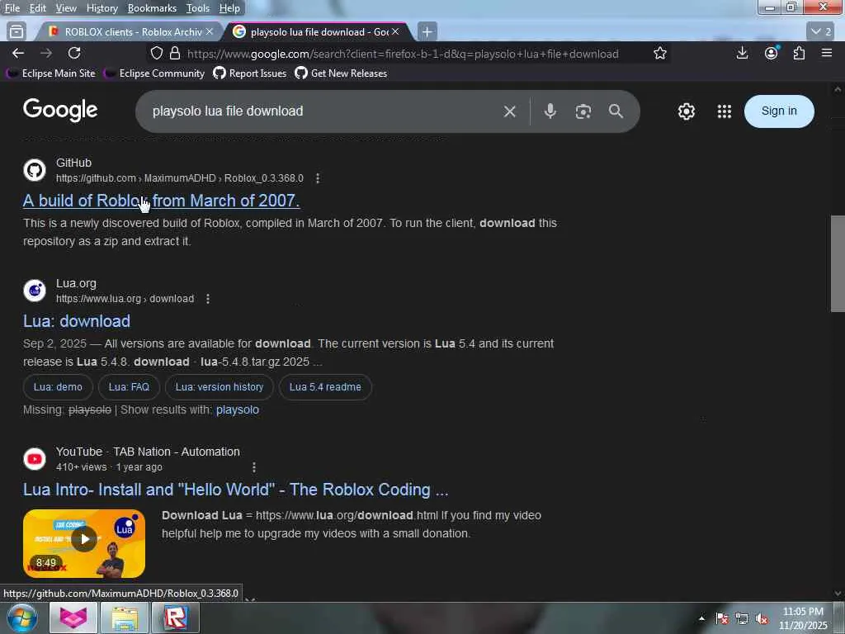Open the Edit menu
Image resolution: width=845 pixels, height=634 pixels.
click(x=37, y=8)
